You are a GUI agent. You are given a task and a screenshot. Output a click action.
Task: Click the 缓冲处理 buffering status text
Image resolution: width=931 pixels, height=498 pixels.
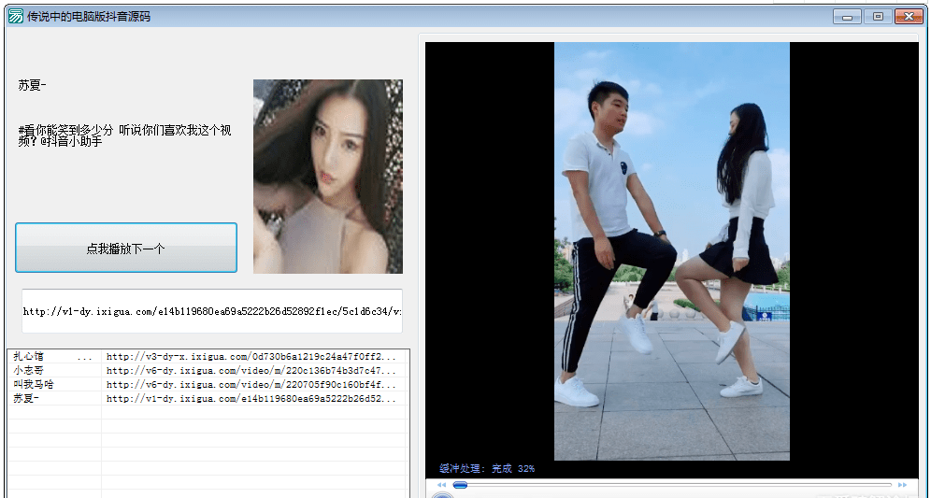tap(486, 468)
